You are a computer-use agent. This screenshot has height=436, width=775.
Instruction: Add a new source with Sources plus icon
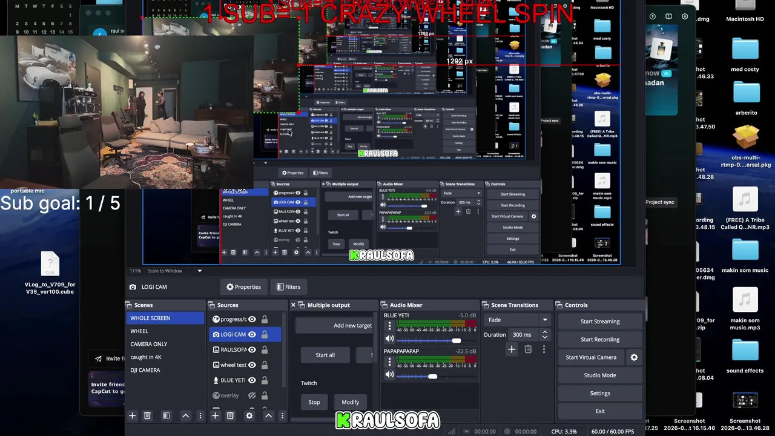coord(215,415)
